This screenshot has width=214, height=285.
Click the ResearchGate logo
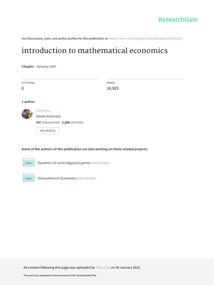pyautogui.click(x=178, y=19)
